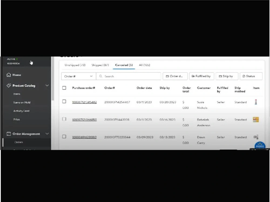Viewport: 270px width, 202px height.
Task: Open Activity Feed in sidebar
Action: [21, 111]
